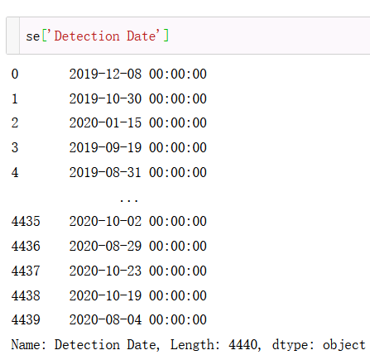This screenshot has width=370, height=355.
Task: Click the truncation ellipsis in the output
Action: click(x=129, y=200)
